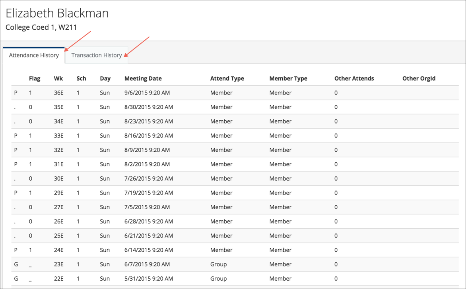Click week value 36E
The height and width of the screenshot is (289, 466).
pyautogui.click(x=58, y=93)
